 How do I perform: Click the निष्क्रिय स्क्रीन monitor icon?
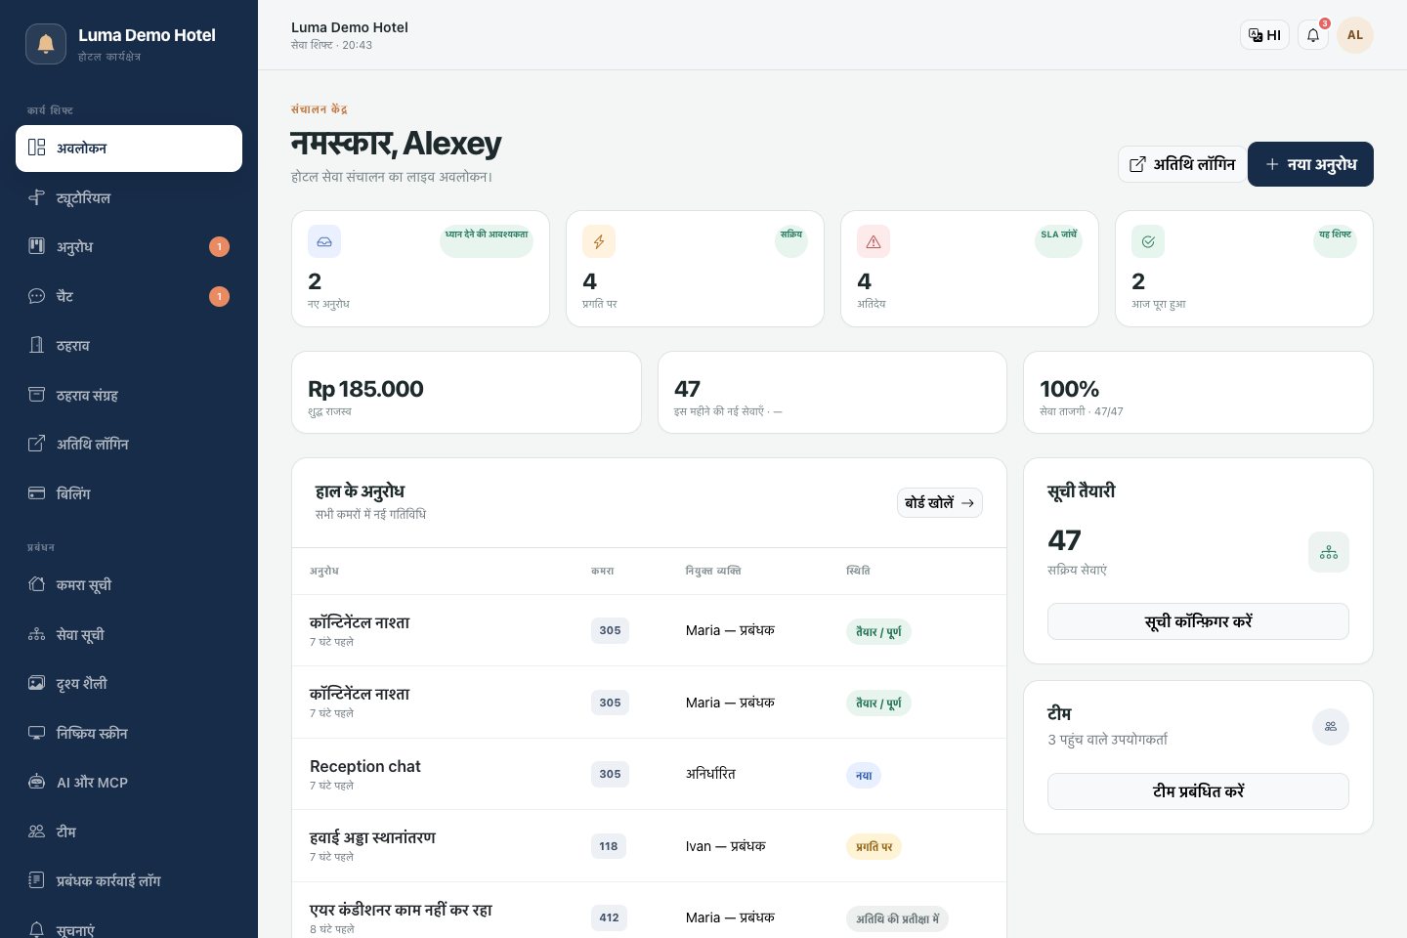pos(36,733)
